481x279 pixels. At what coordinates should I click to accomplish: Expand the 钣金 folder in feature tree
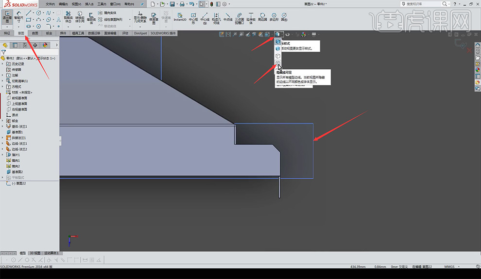click(x=3, y=121)
